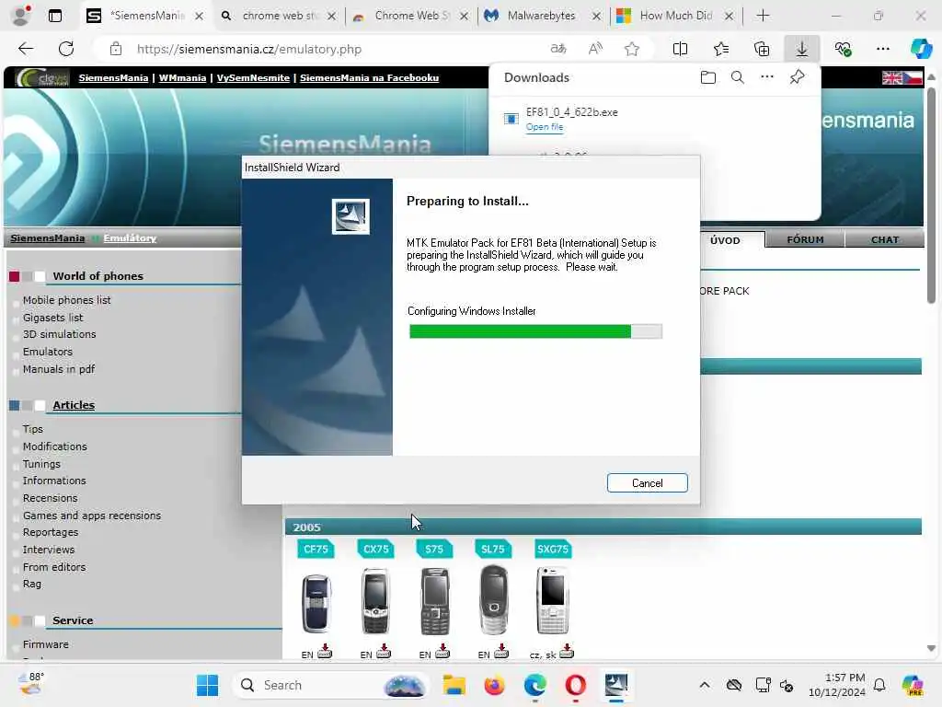Click the translate page icon
Viewport: 942px width, 707px height.
point(558,49)
